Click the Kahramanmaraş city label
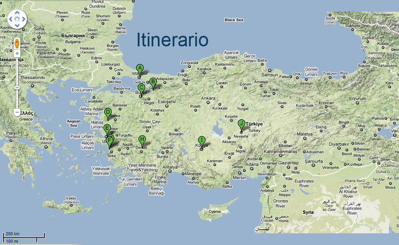 [281, 152]
